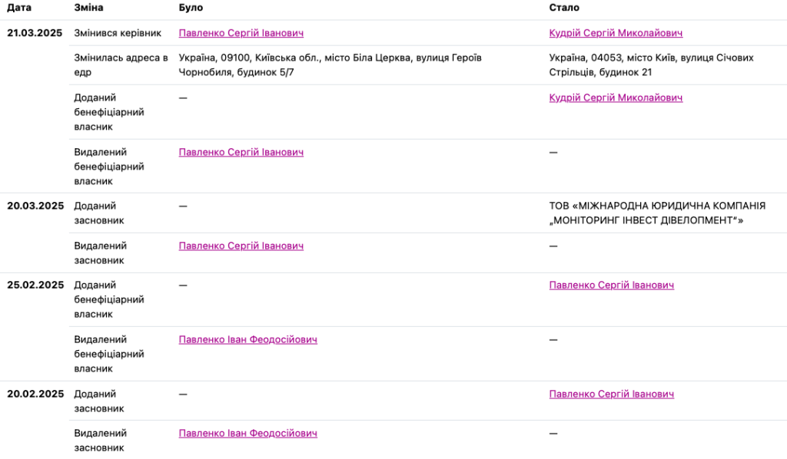Open Павленко Сергій Іванович in Видалений засновник 20.03.2025
The image size is (787, 459).
(241, 246)
